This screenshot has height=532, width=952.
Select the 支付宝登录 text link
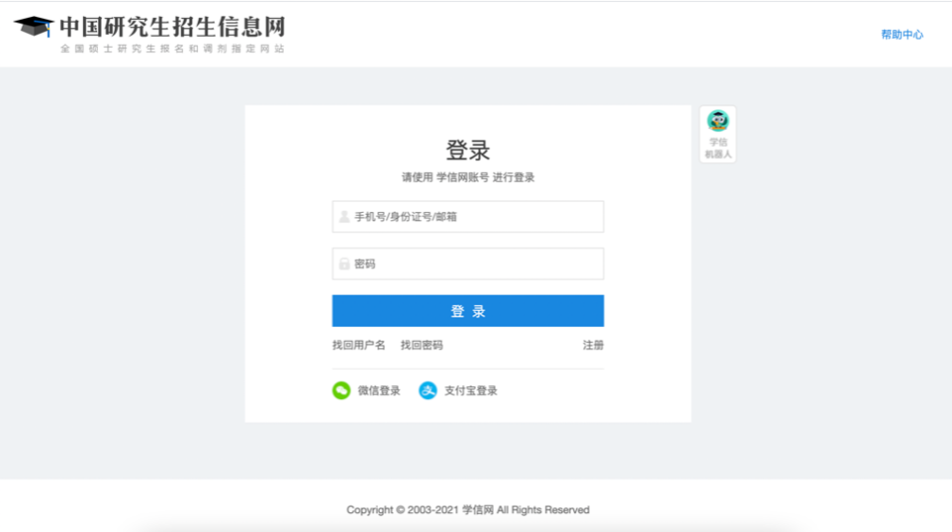click(x=470, y=391)
